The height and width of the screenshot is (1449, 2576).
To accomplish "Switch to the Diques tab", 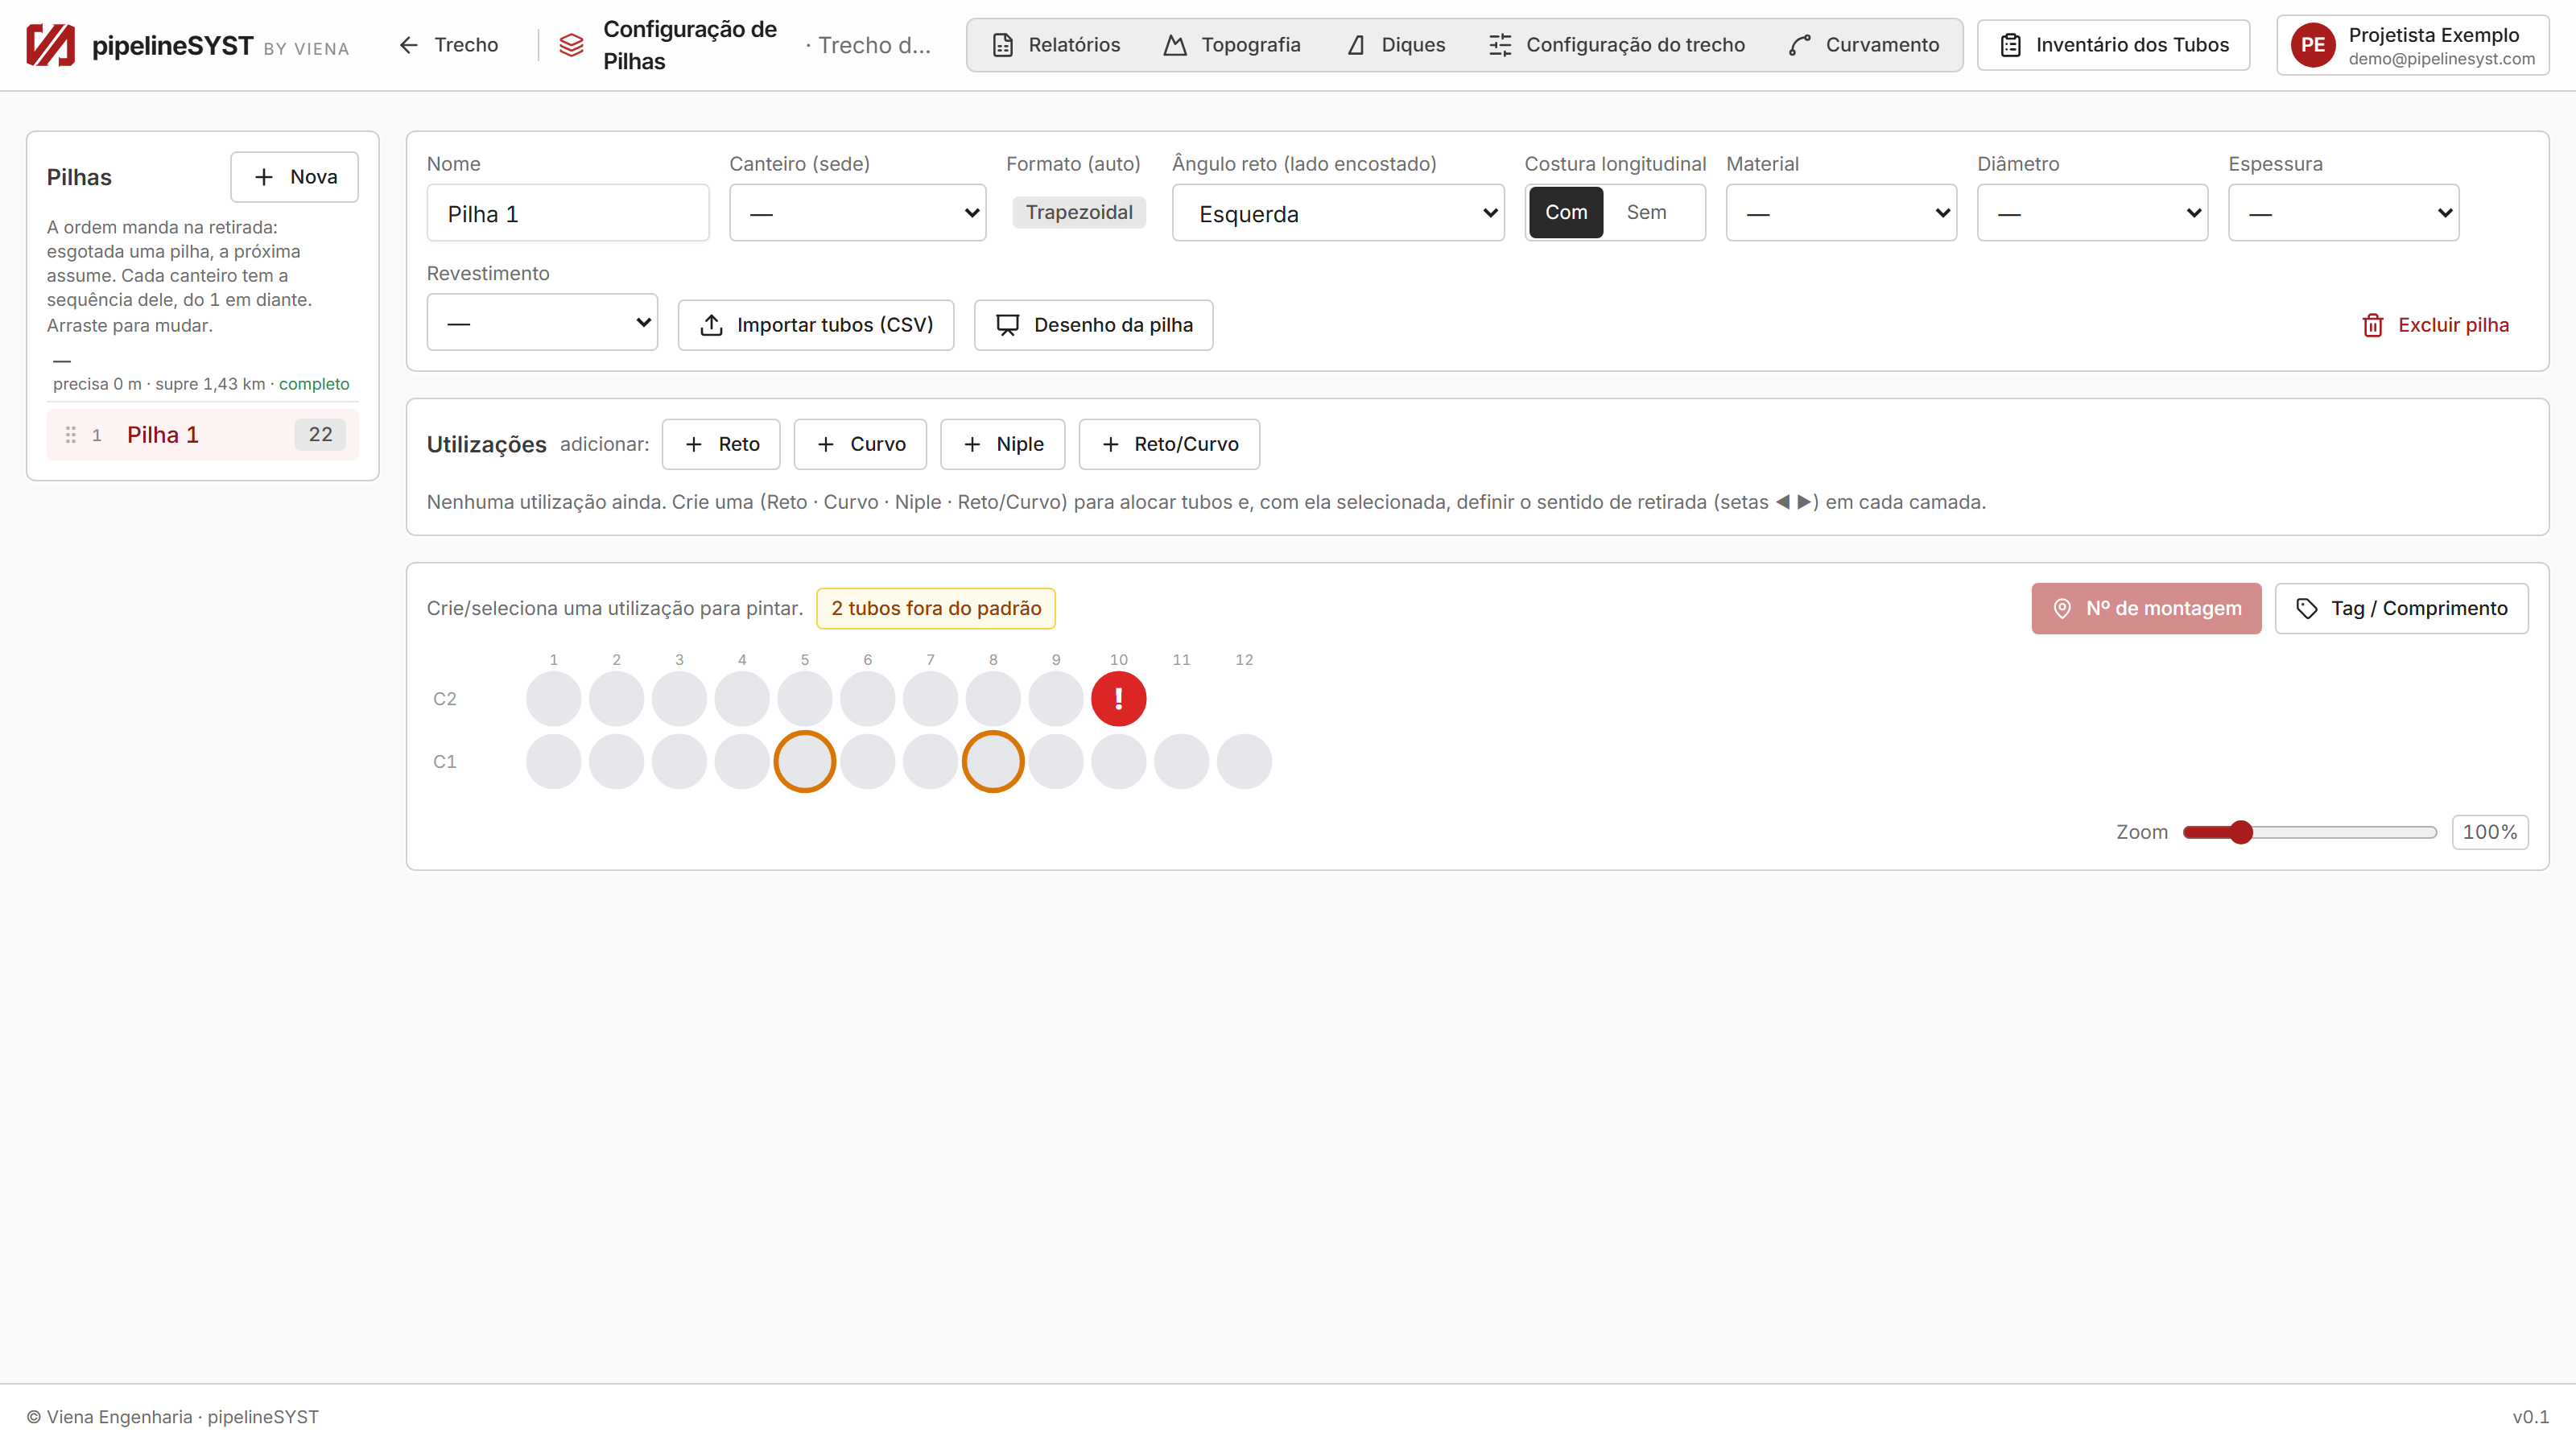I will pyautogui.click(x=1396, y=45).
